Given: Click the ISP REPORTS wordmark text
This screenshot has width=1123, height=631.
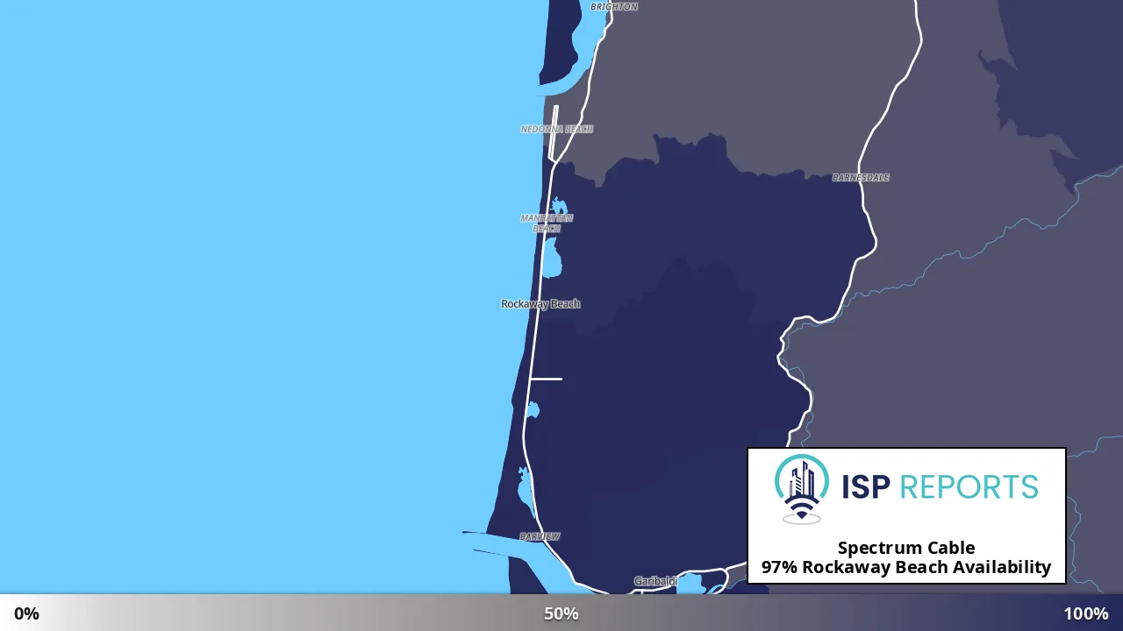Looking at the screenshot, I should click(x=940, y=486).
